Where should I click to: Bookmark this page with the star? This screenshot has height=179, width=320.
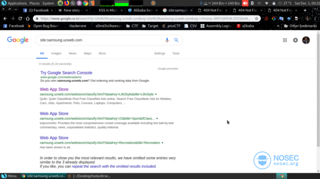256,19
